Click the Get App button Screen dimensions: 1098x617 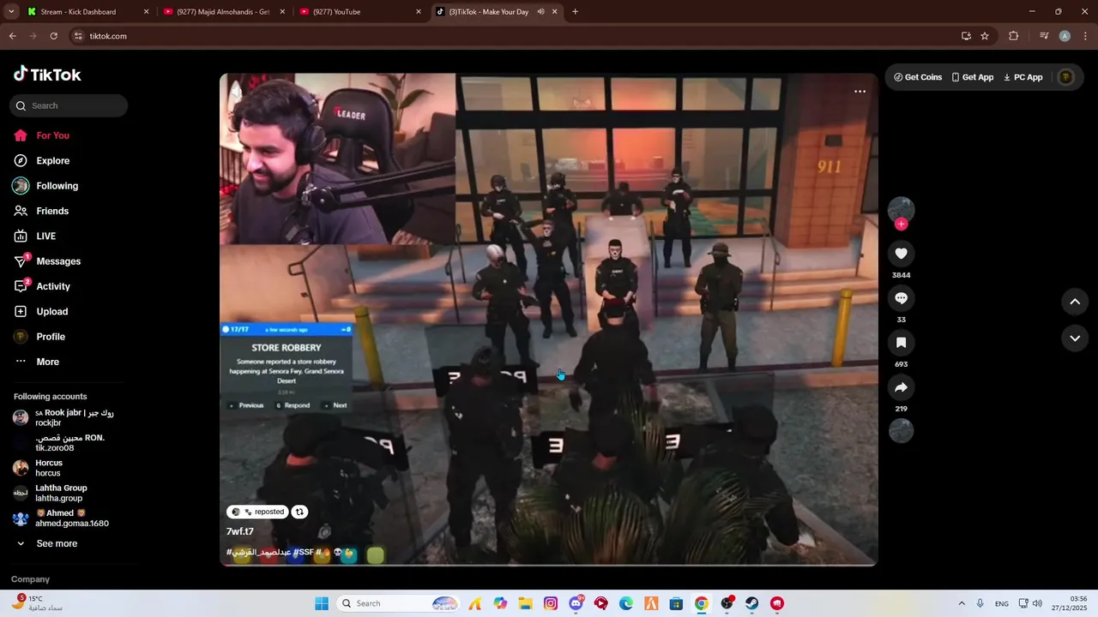(973, 77)
